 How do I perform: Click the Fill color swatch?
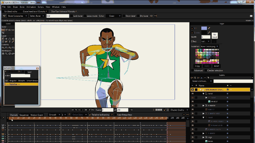tap(204, 28)
